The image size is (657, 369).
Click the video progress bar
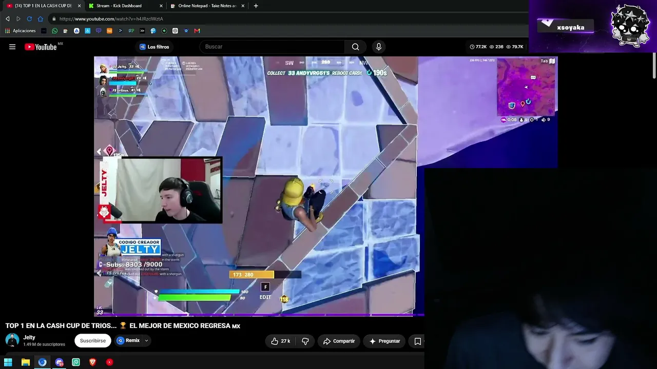click(259, 315)
